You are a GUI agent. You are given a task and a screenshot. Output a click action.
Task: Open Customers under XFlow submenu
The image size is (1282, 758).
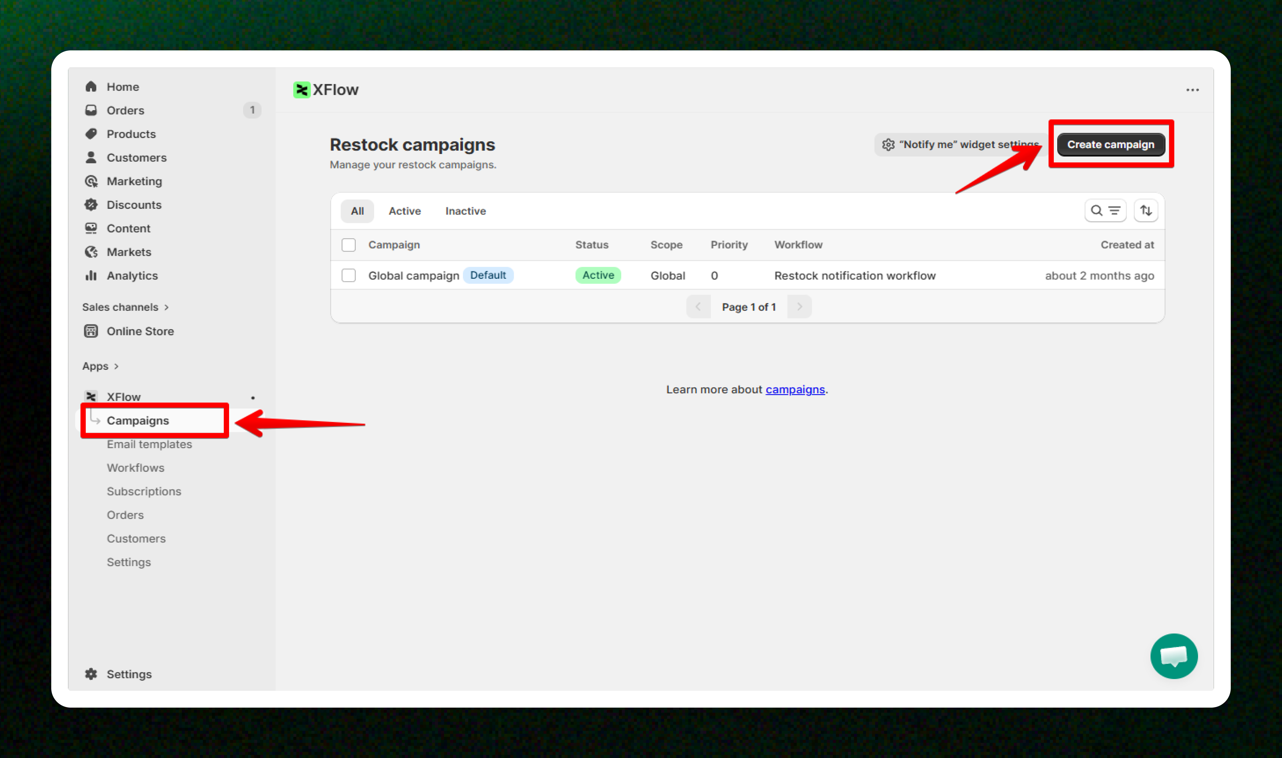136,538
